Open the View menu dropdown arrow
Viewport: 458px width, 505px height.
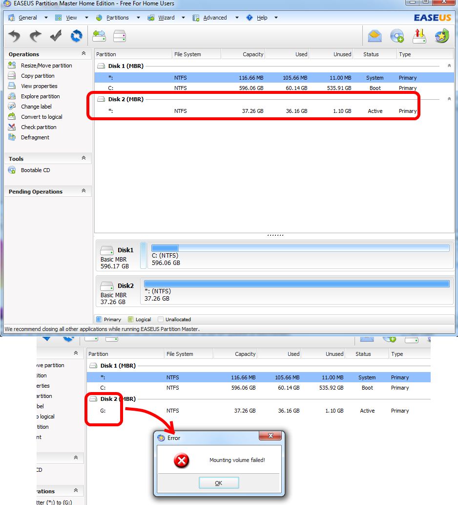[86, 18]
